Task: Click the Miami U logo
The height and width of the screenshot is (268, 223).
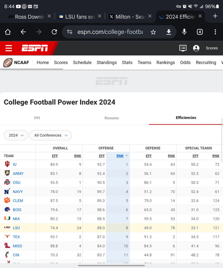Action: point(7,218)
